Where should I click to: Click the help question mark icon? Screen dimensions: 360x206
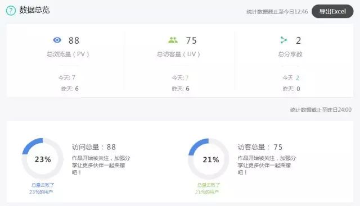coord(11,11)
